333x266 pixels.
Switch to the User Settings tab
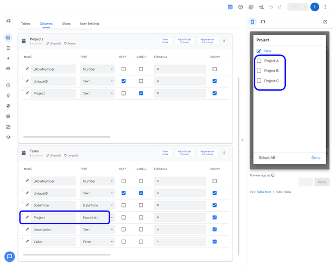point(90,24)
